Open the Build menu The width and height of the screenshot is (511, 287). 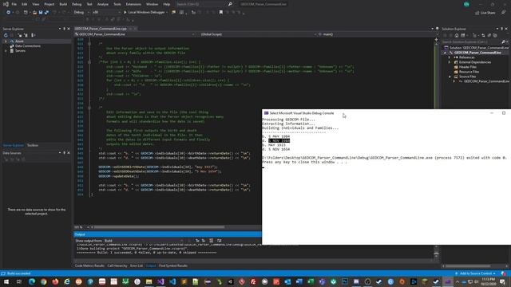[63, 4]
